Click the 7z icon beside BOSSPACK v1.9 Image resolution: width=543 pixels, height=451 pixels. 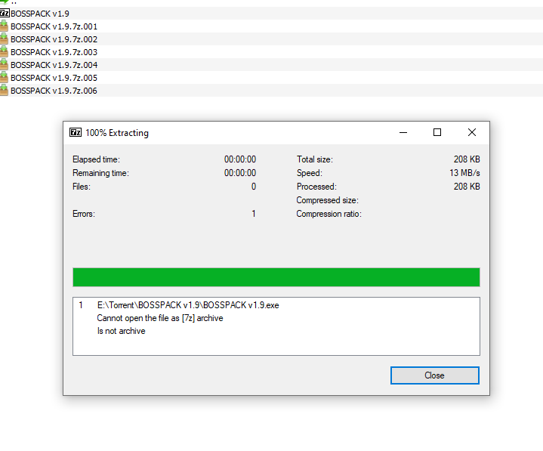[x=5, y=14]
